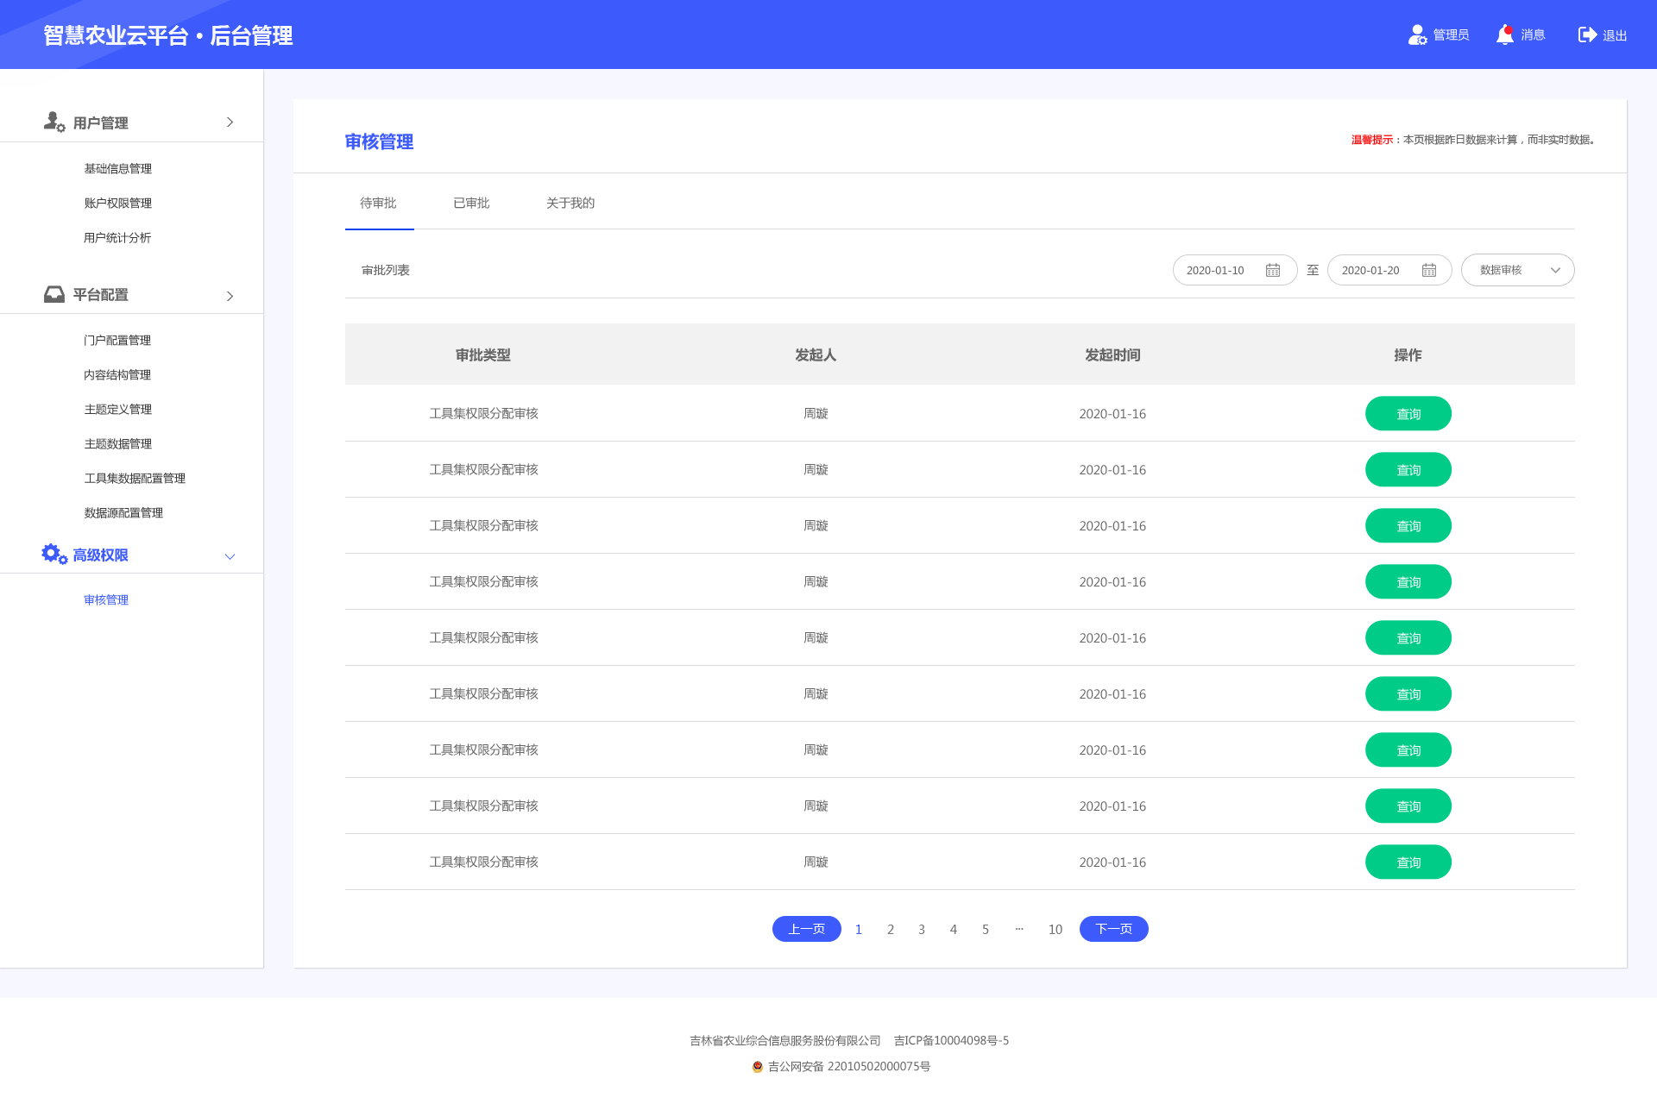Viewport: 1657px width, 1110px height.
Task: Click the 平台配置 inbox tray icon
Action: point(54,294)
